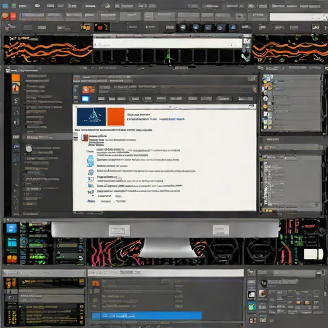The image size is (328, 328).
Task: Click the blue square icon in top menu bar
Action: coord(5,6)
